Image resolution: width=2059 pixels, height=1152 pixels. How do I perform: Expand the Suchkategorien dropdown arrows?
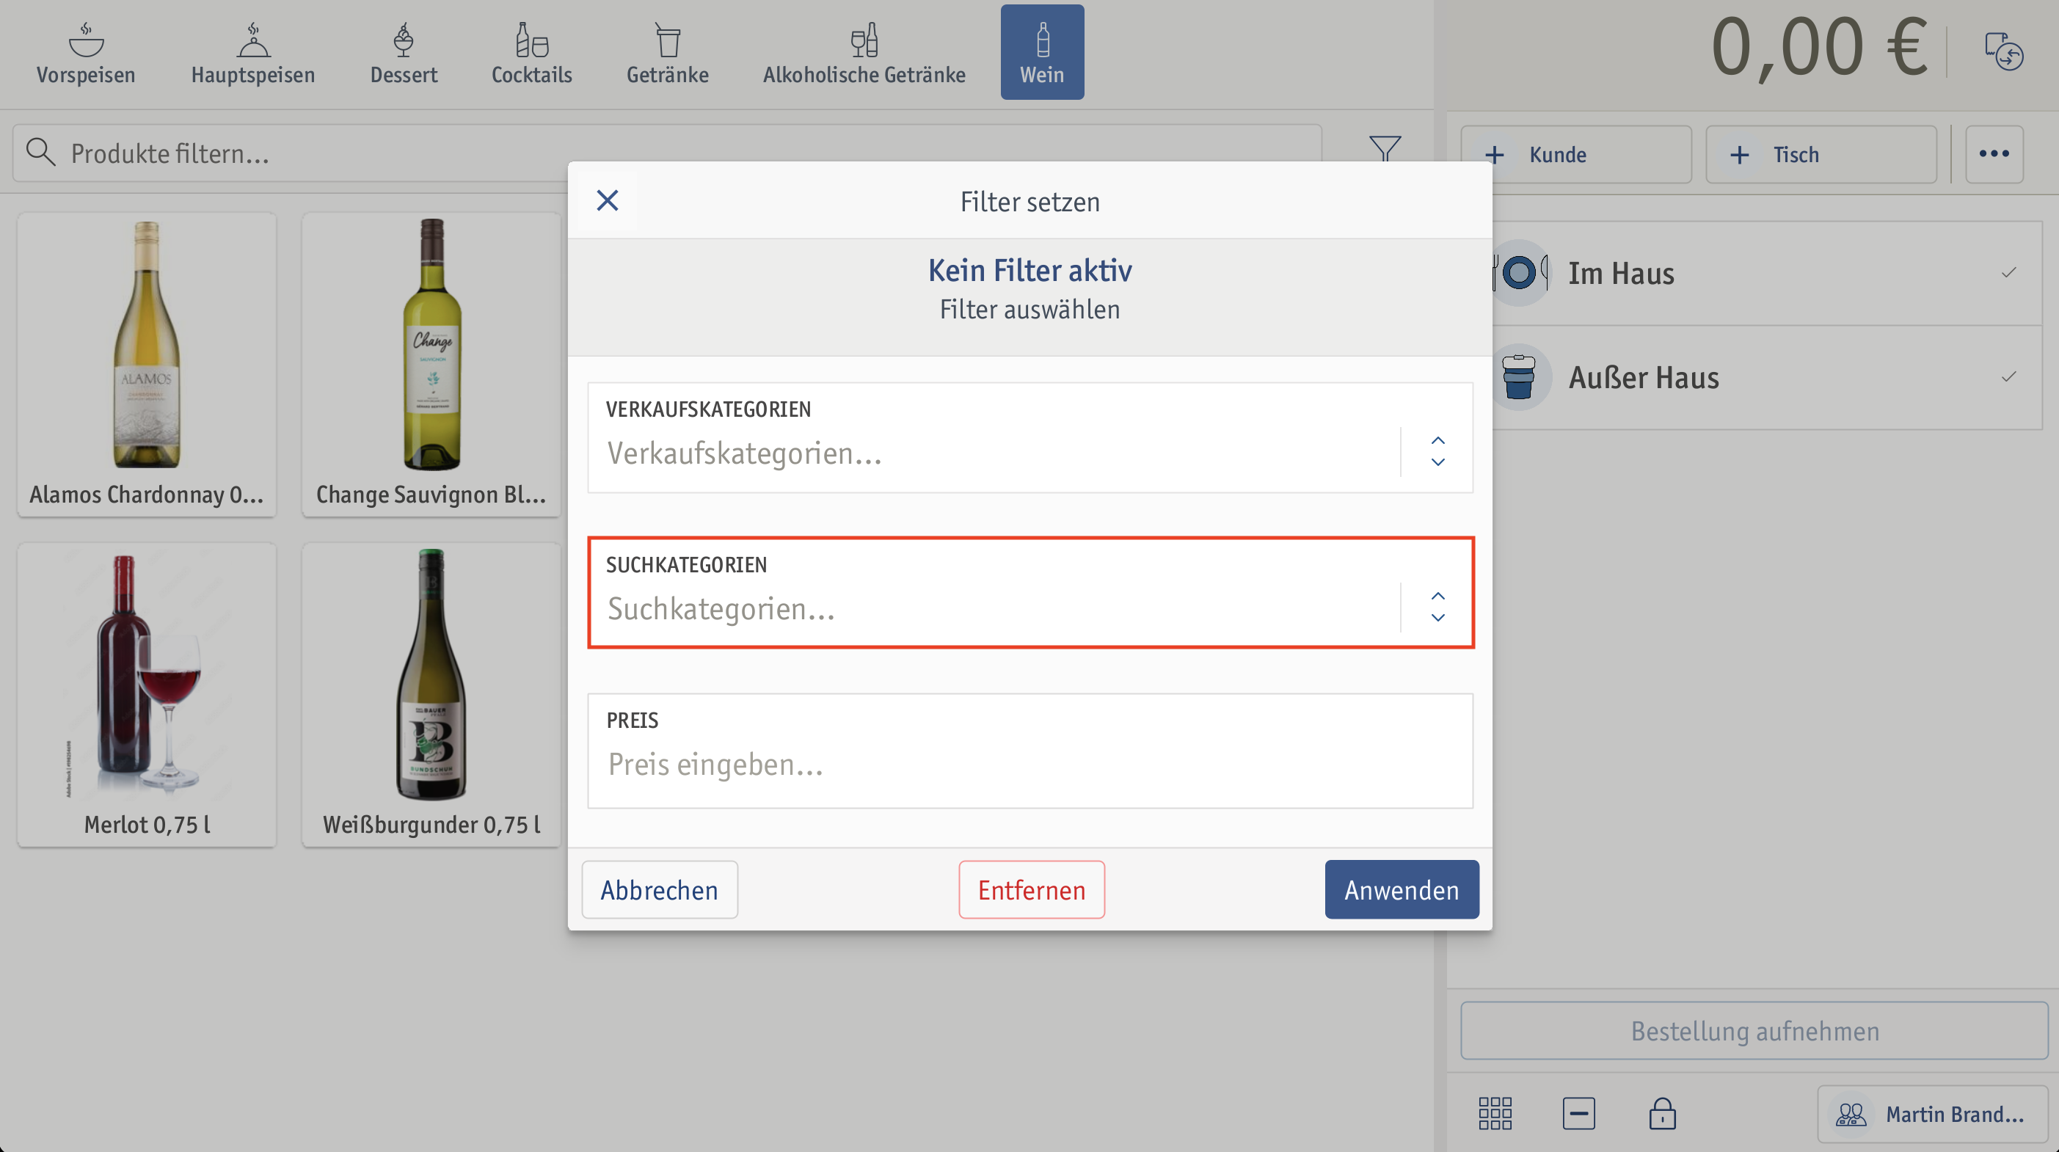1437,607
